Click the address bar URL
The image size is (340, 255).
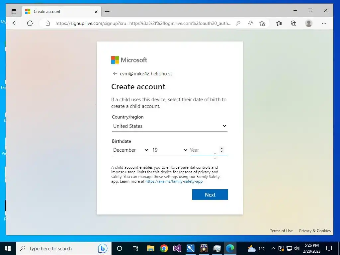coord(143,23)
